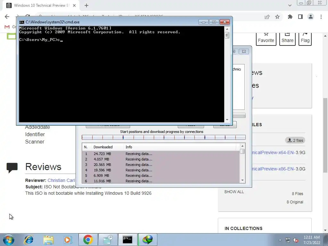Select connection 2 row with 4.057 MB

[161, 159]
